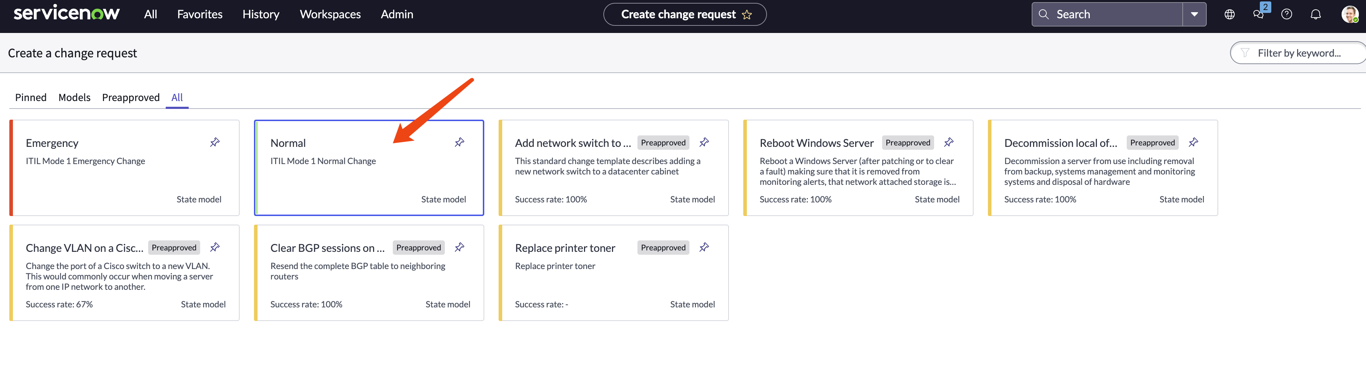1366x369 pixels.
Task: Go to the ServiceNow logo home
Action: pos(66,14)
